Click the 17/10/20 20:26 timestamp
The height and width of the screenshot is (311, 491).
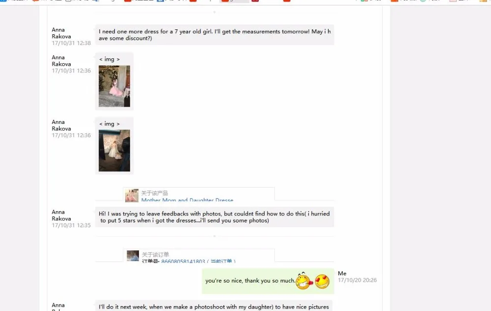tap(357, 280)
